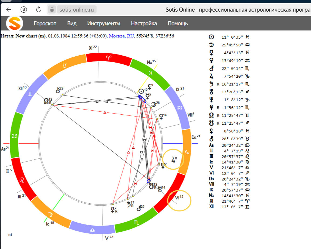Click the Aries sign segment on the zodiac ring
This screenshot has width=311, height=249.
pyautogui.click(x=109, y=58)
